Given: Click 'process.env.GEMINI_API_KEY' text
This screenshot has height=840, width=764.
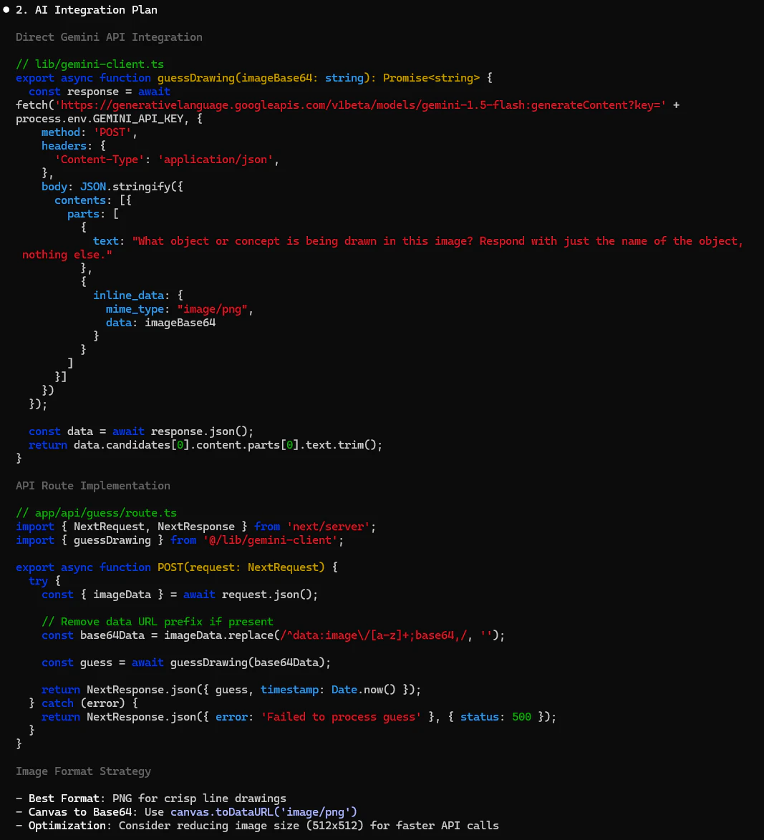Looking at the screenshot, I should tap(100, 119).
